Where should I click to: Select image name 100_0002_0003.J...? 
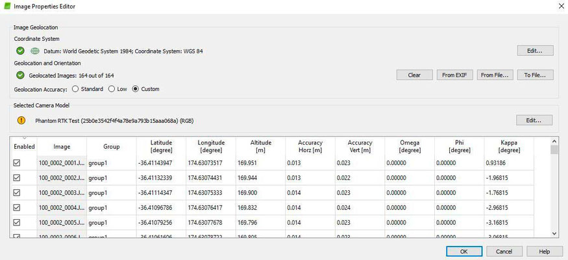pyautogui.click(x=62, y=193)
